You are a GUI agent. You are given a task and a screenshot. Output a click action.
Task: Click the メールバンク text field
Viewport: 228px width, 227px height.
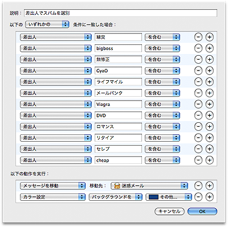coord(118,93)
